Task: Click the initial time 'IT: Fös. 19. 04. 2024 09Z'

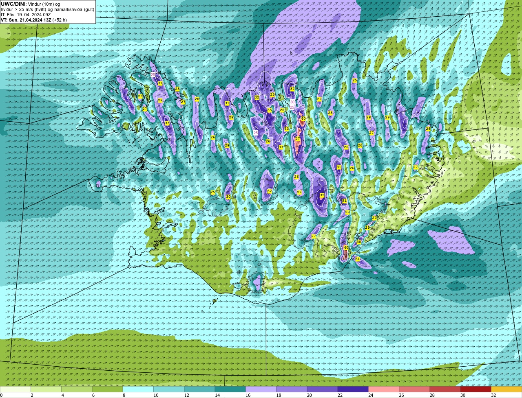Action: (x=26, y=15)
